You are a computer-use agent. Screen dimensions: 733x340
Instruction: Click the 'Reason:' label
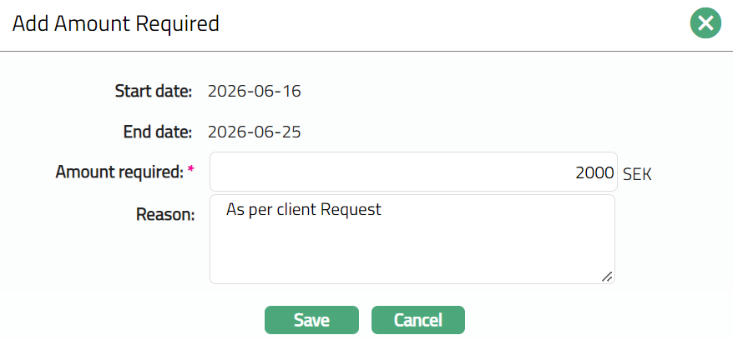165,214
